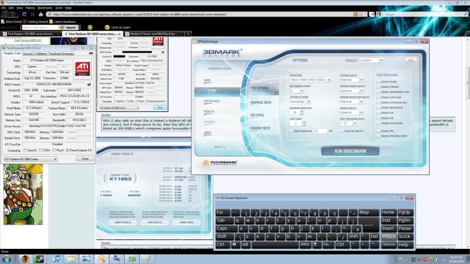Screen dimensions: 470x264
Task: Toggle Flush on Low FPS checkbox
Action: click(341, 131)
